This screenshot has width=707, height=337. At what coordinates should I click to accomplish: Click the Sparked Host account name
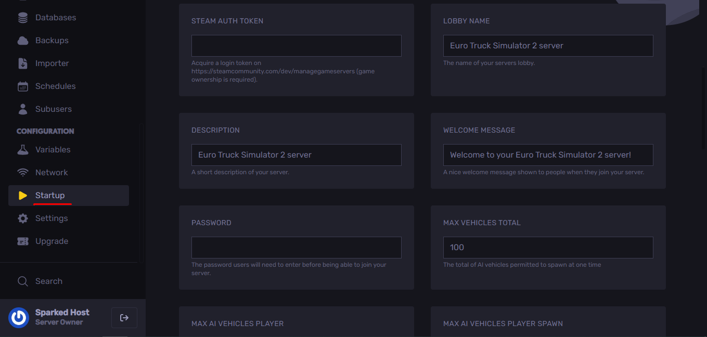(62, 313)
